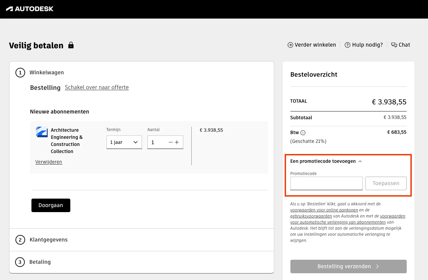428x280 pixels.
Task: Click the step 1 Winkelwagen circle icon
Action: 20,72
